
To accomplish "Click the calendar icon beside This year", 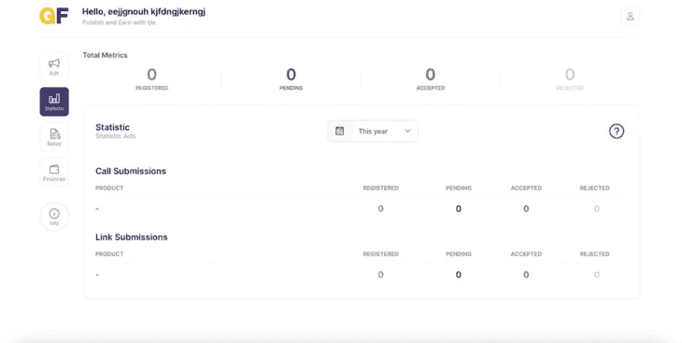I will [340, 131].
